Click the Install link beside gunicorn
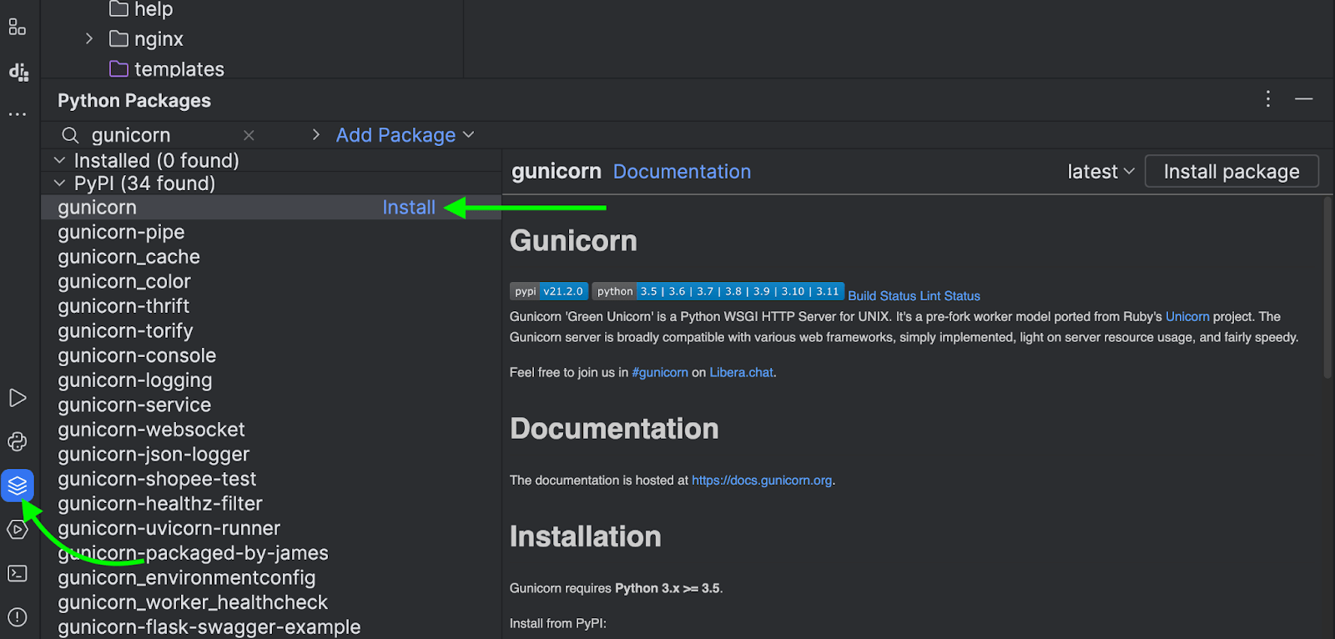1335x639 pixels. tap(409, 208)
